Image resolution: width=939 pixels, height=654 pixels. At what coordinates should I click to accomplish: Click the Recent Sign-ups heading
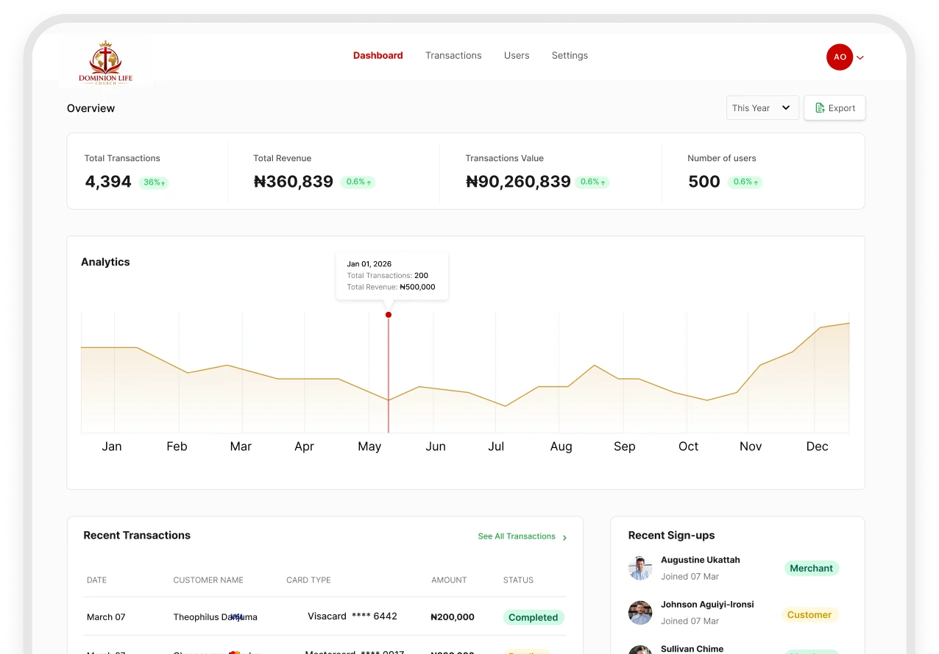click(671, 536)
